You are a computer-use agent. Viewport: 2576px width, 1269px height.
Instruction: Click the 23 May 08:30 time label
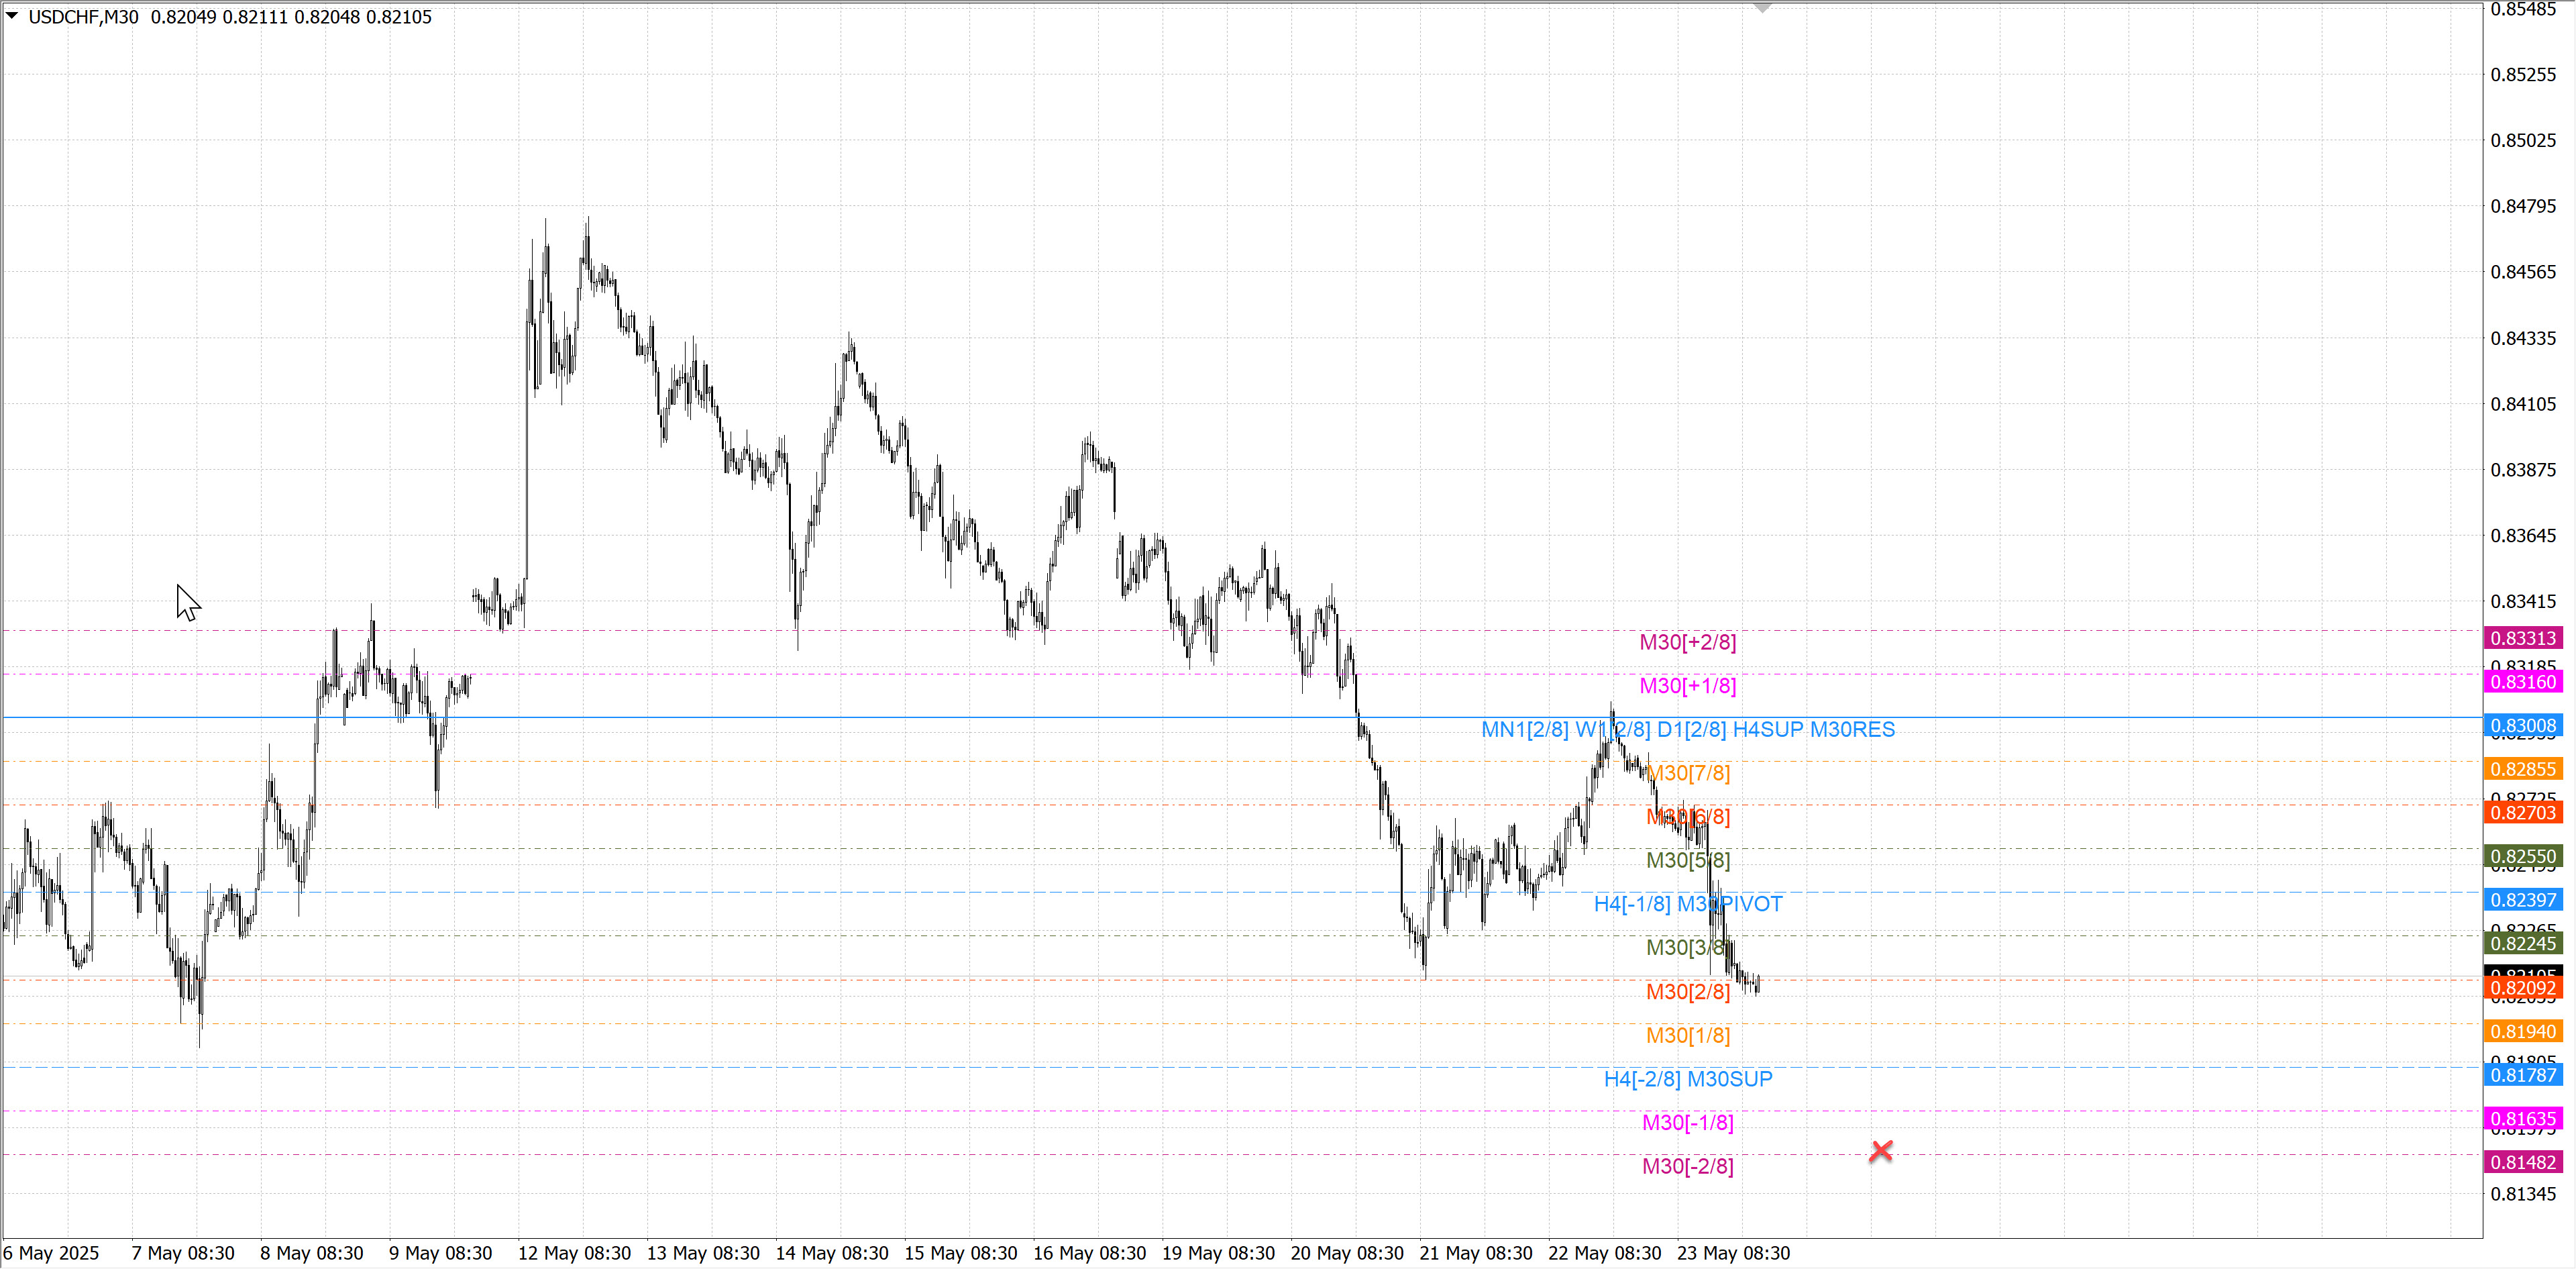1733,1253
